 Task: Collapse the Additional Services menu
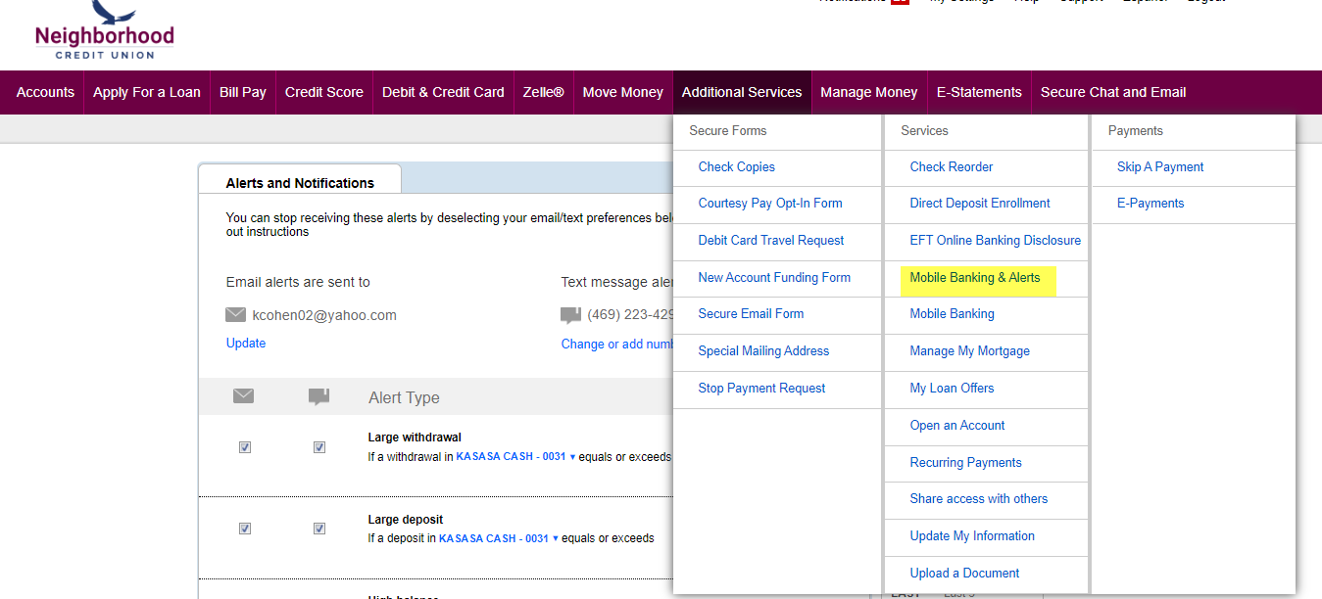point(742,92)
